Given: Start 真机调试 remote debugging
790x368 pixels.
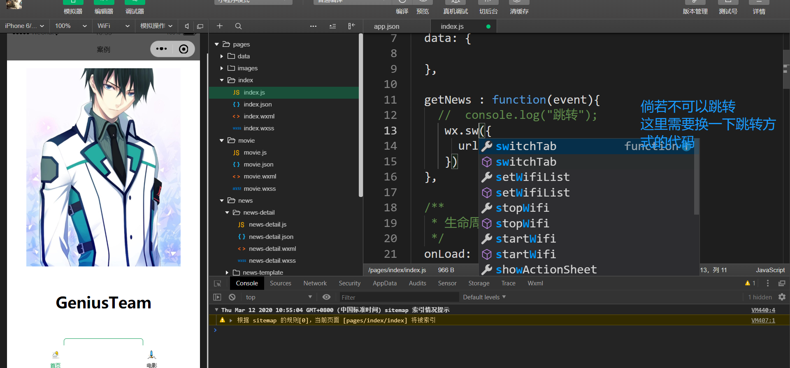Looking at the screenshot, I should (x=455, y=8).
